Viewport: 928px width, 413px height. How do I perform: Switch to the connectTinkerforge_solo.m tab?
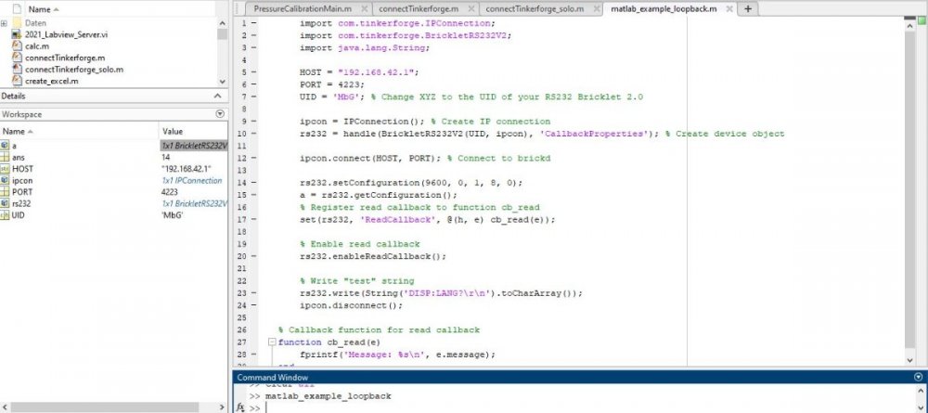pos(535,9)
